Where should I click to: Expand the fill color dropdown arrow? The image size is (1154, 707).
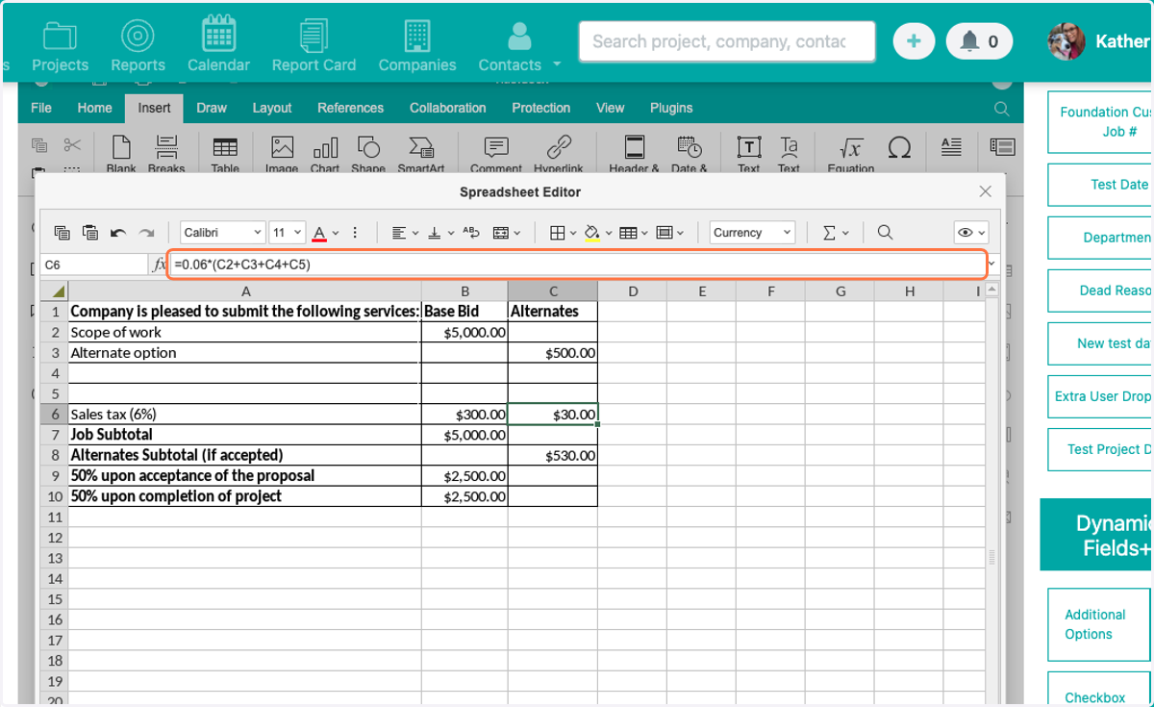coord(608,233)
